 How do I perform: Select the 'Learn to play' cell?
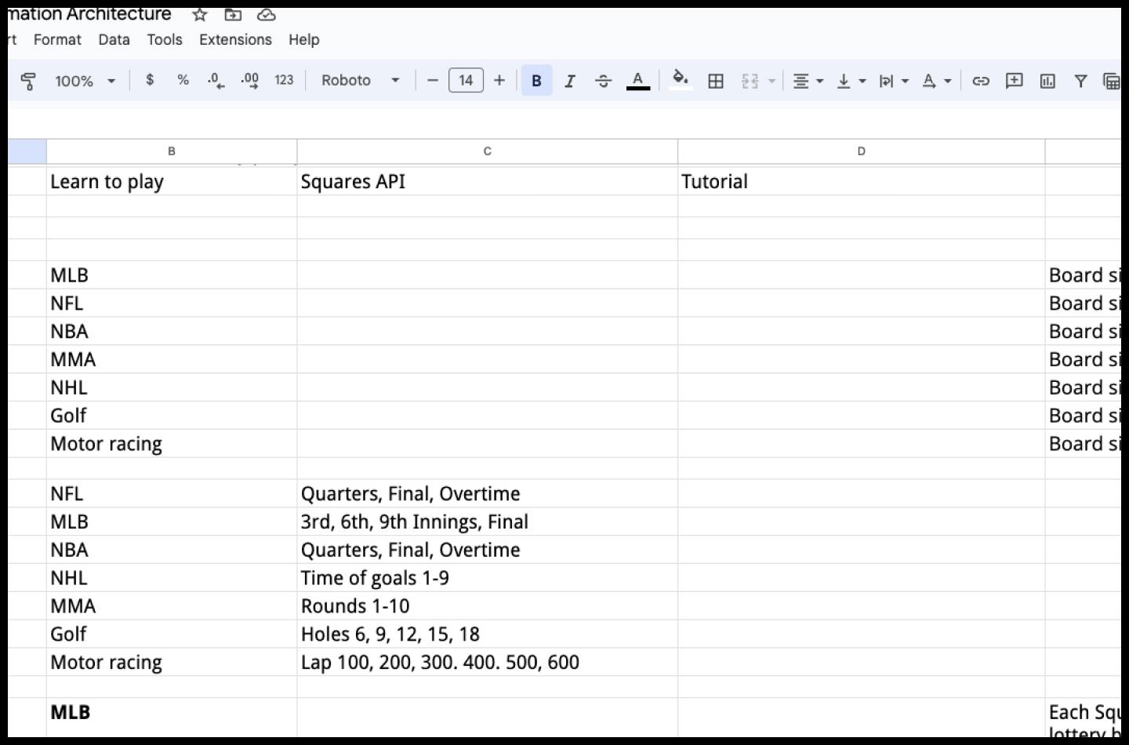(172, 181)
